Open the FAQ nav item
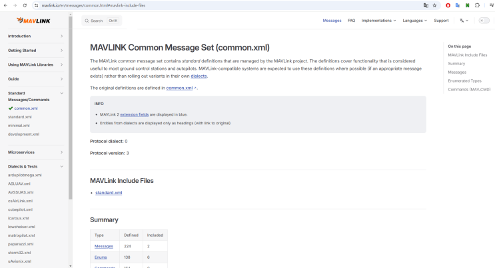 pyautogui.click(x=351, y=21)
